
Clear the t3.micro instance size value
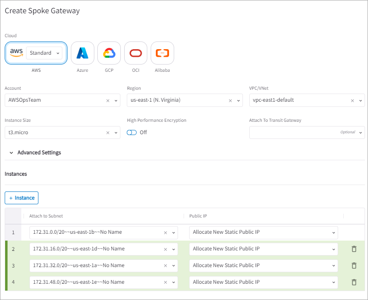108,133
